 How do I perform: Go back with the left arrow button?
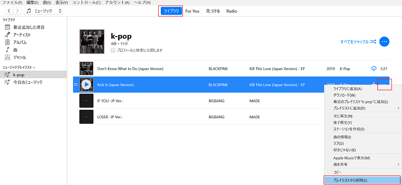pos(9,11)
